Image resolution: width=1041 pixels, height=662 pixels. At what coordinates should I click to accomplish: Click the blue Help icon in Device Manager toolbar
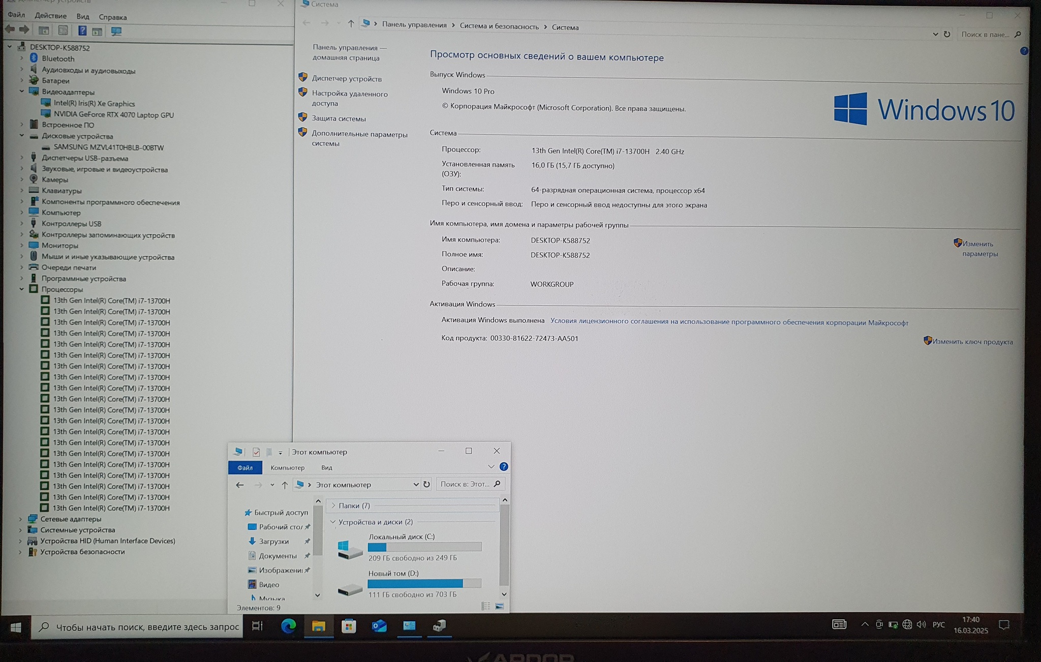coord(82,31)
